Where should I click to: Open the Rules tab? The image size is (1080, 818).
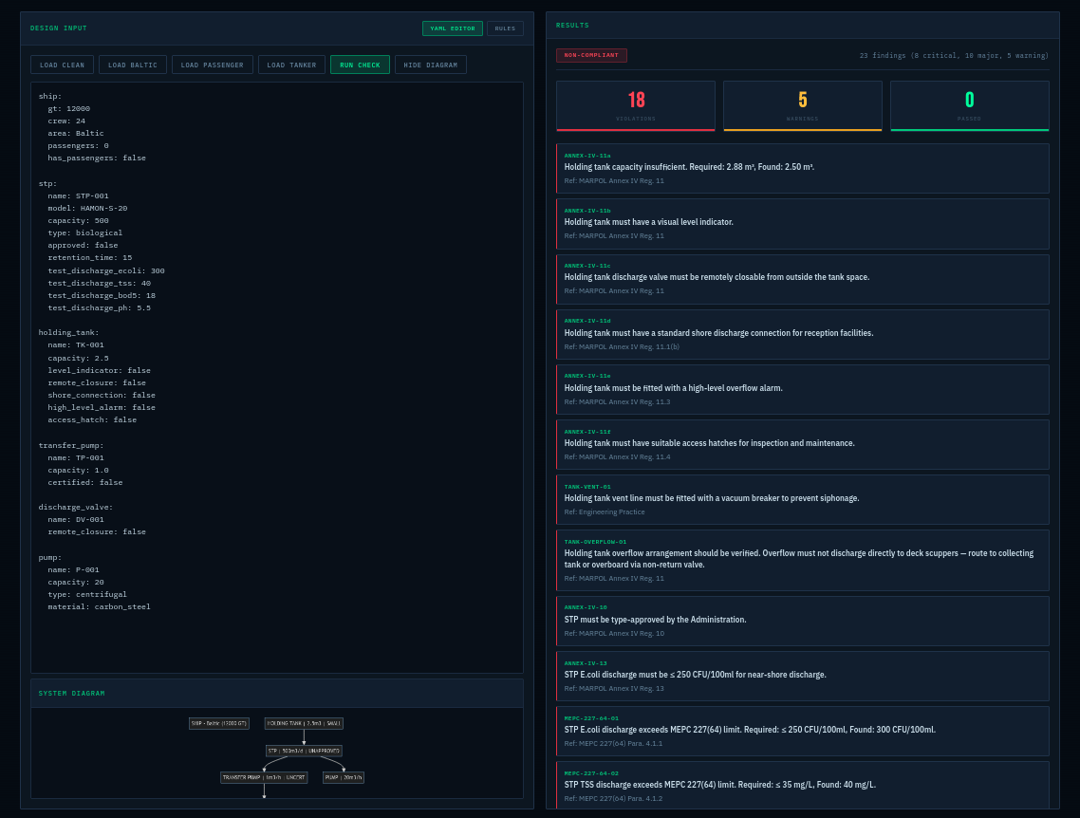[x=505, y=28]
